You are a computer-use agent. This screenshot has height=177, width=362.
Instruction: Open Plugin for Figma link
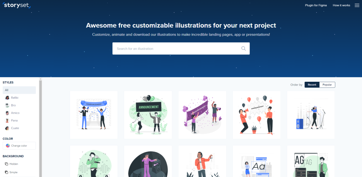(x=316, y=5)
